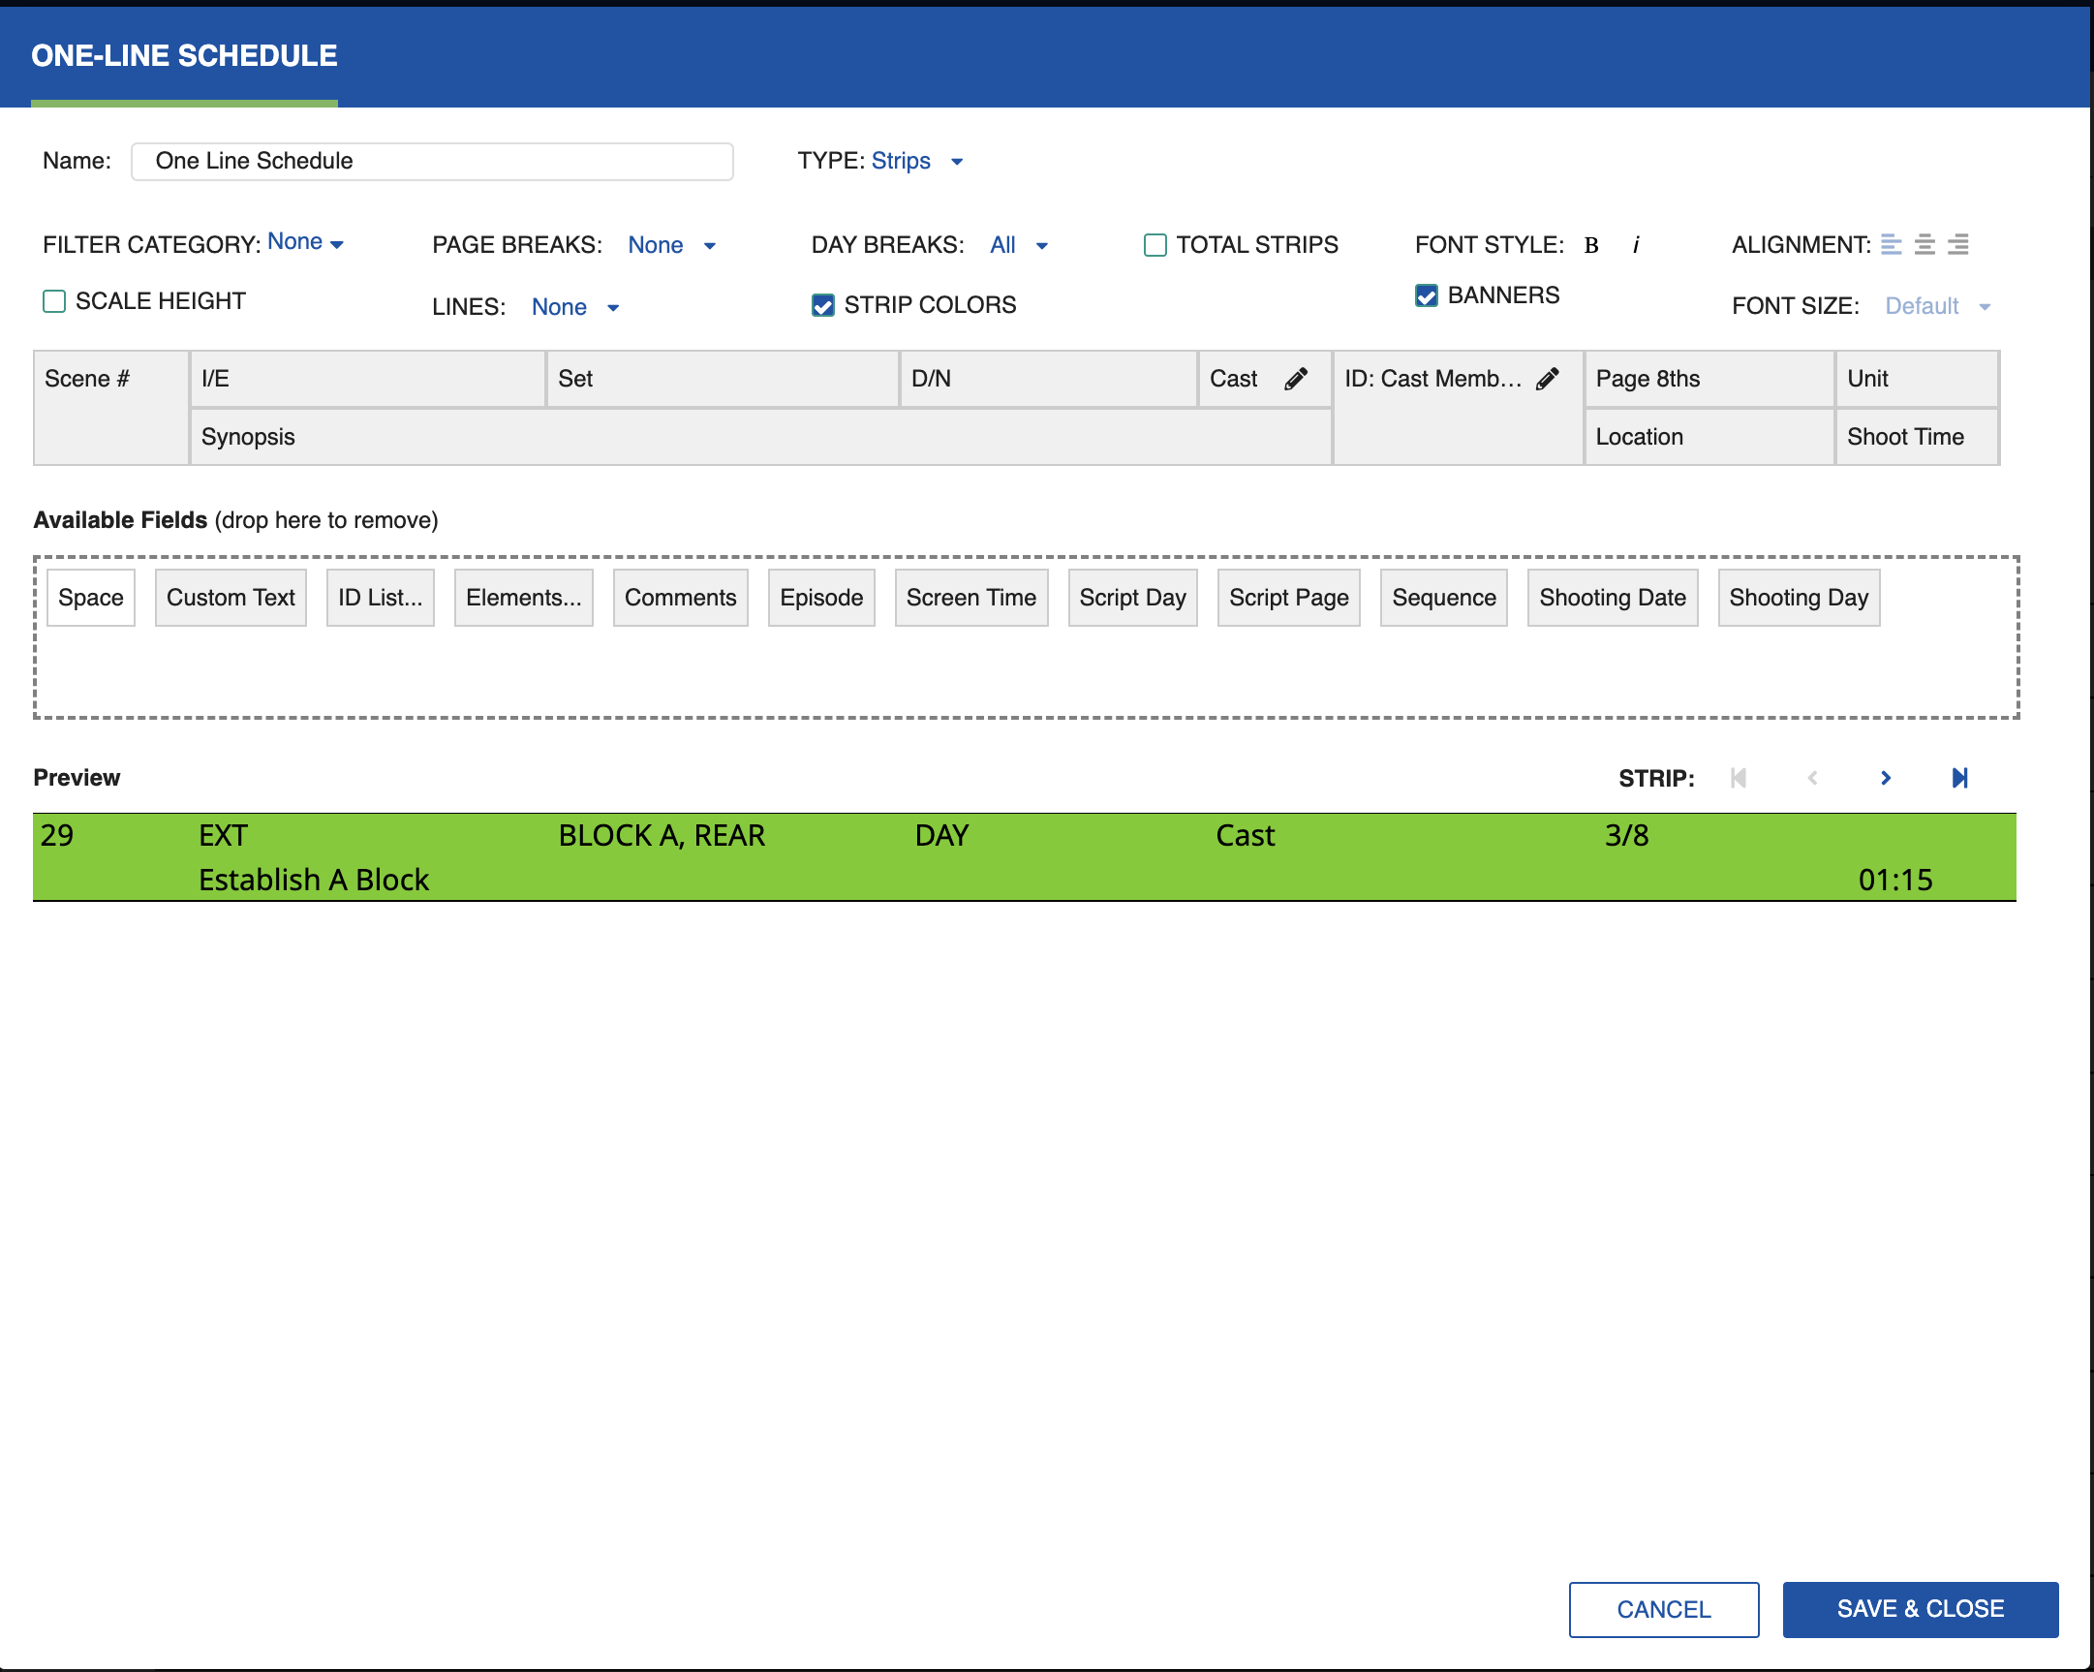Enable the Scale Height checkbox
Image resolution: width=2094 pixels, height=1672 pixels.
[x=54, y=301]
